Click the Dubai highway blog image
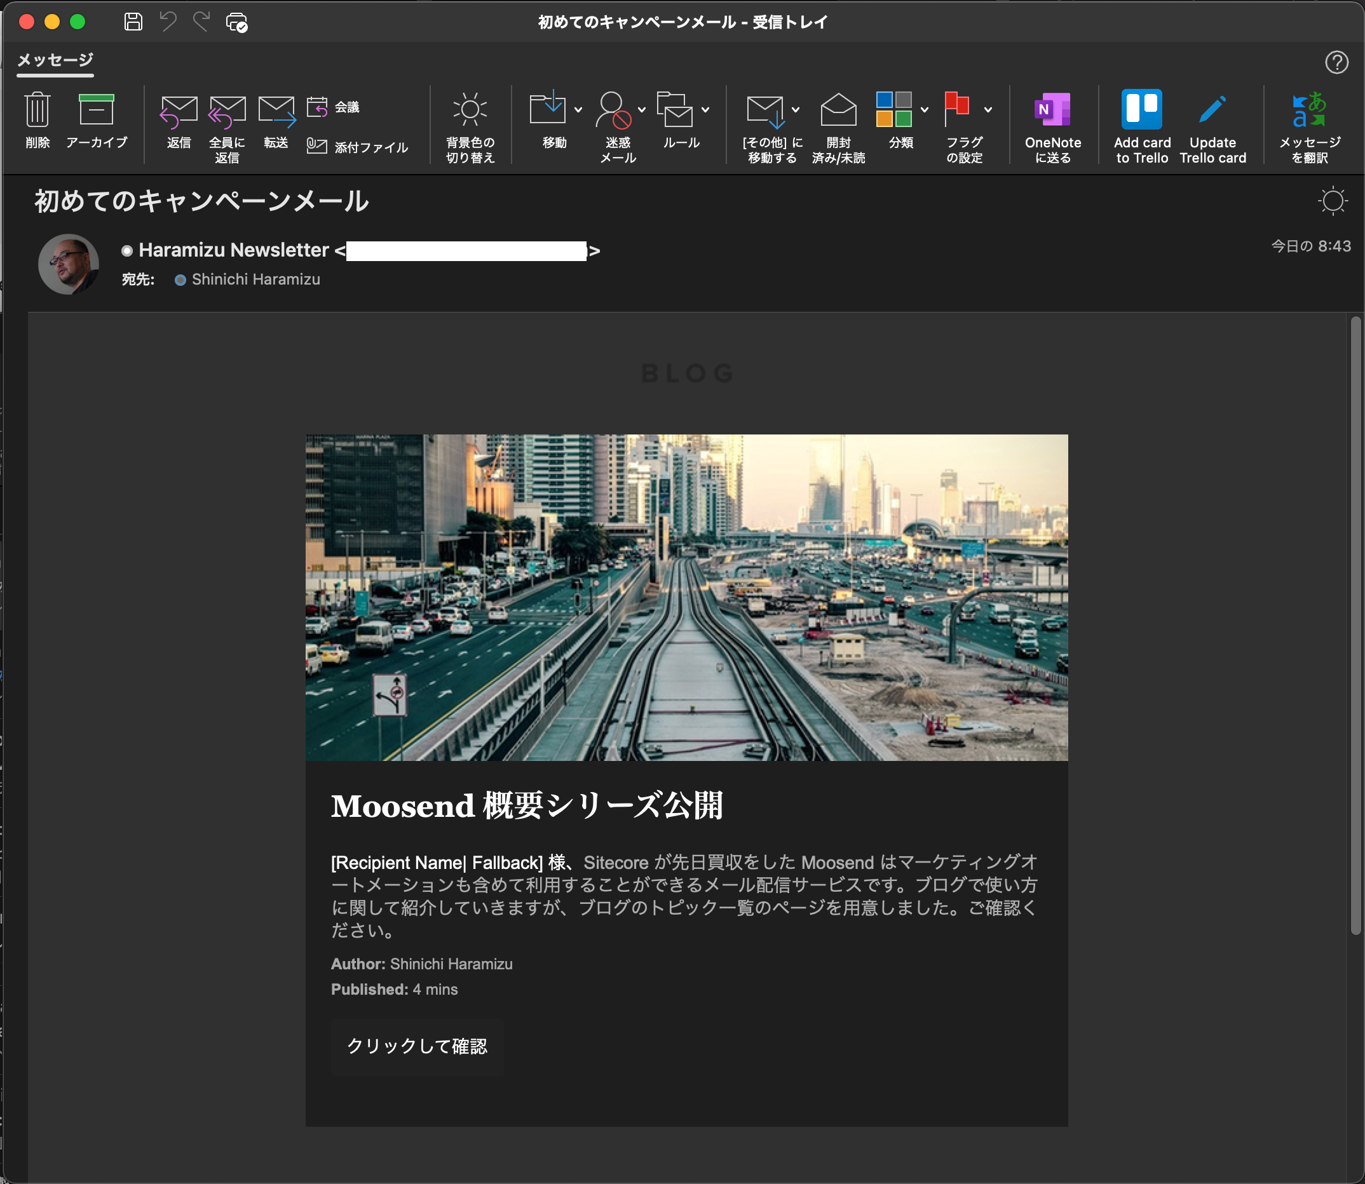The width and height of the screenshot is (1365, 1184). 686,597
